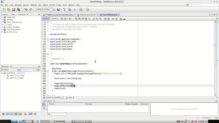Toggle fifth Navigator filter button at bottom
219x123 pixels.
pos(20,114)
